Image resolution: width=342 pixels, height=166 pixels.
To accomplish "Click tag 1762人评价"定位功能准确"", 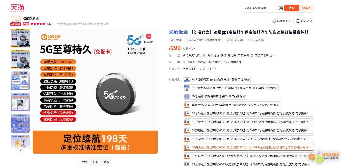I will [x=205, y=40].
